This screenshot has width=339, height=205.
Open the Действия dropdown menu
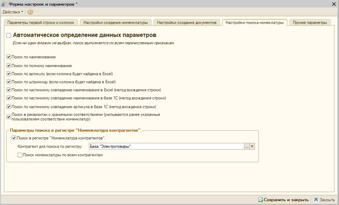(x=13, y=12)
